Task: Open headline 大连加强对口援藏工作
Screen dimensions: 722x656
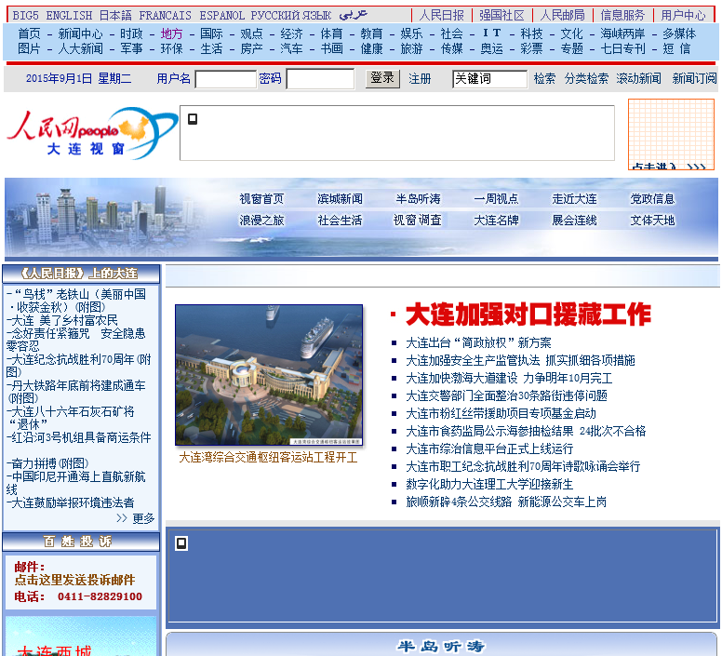Action: (x=528, y=315)
